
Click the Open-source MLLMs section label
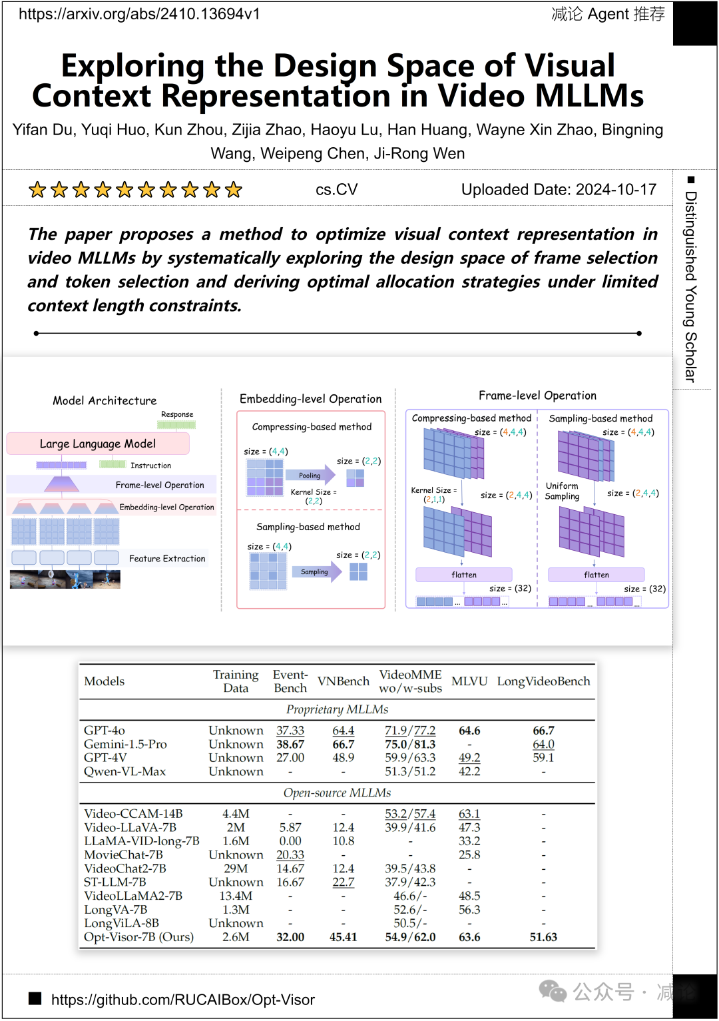click(x=338, y=793)
